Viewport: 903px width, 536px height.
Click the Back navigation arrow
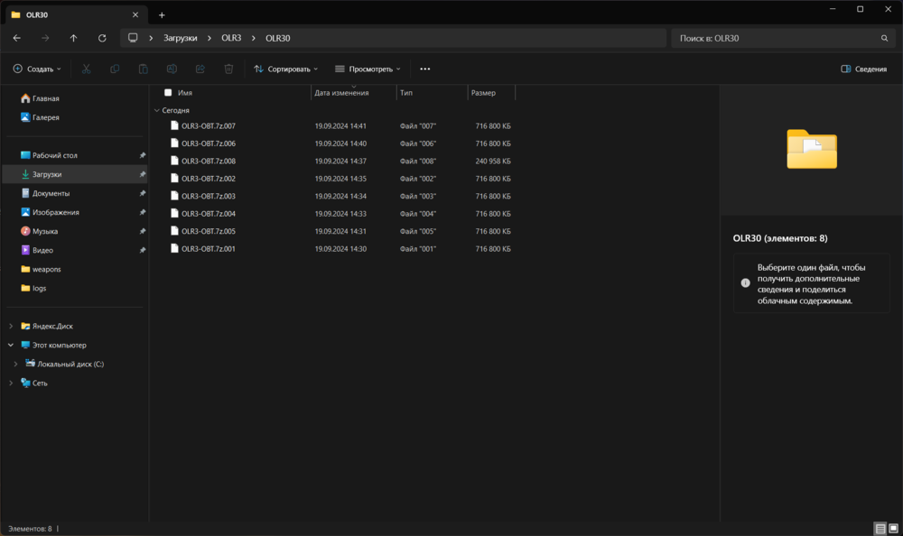coord(16,38)
